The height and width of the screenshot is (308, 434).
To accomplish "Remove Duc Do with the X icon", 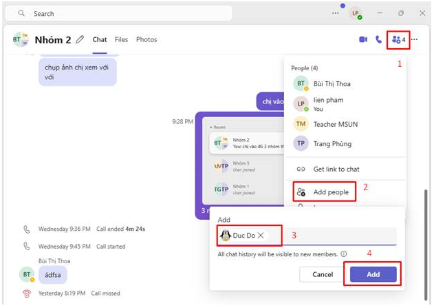I will click(261, 236).
